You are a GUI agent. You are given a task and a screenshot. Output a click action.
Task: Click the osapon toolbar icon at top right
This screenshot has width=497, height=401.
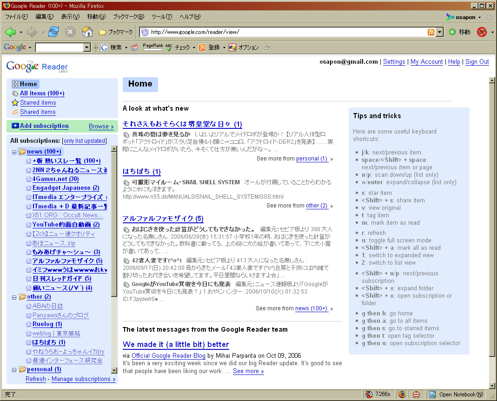[x=450, y=17]
